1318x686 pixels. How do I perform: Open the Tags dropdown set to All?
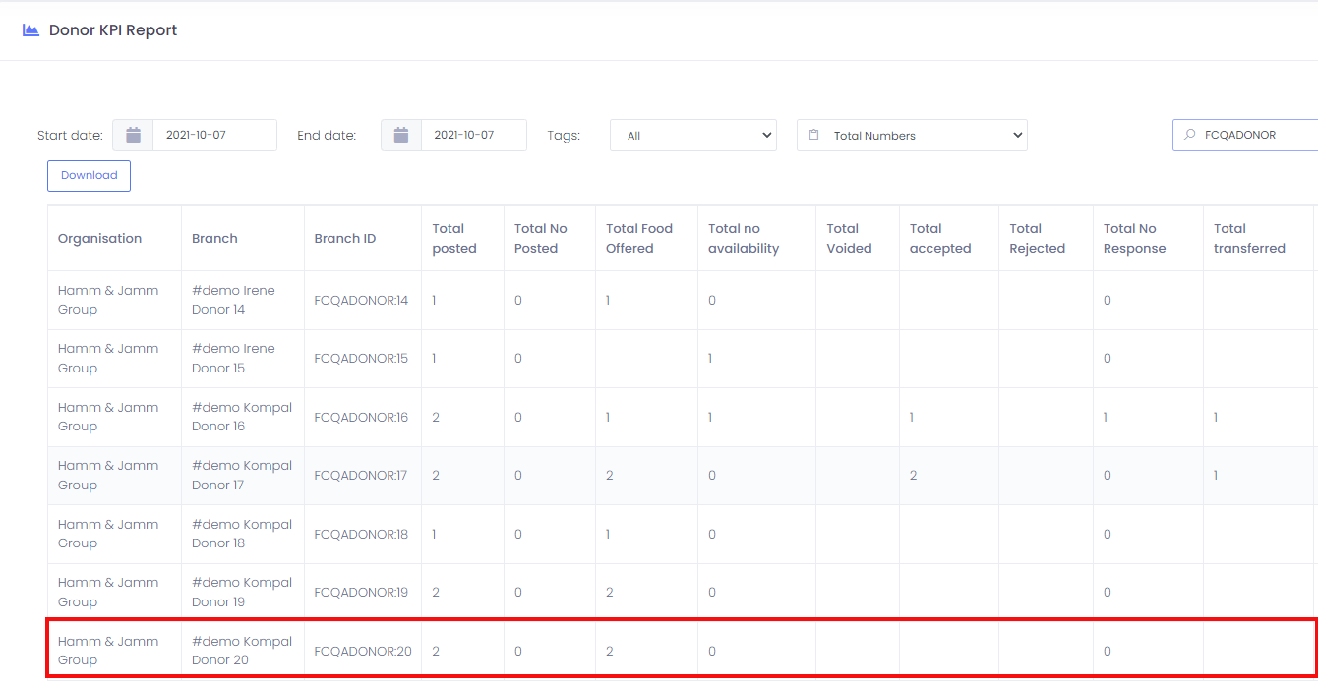pos(692,136)
